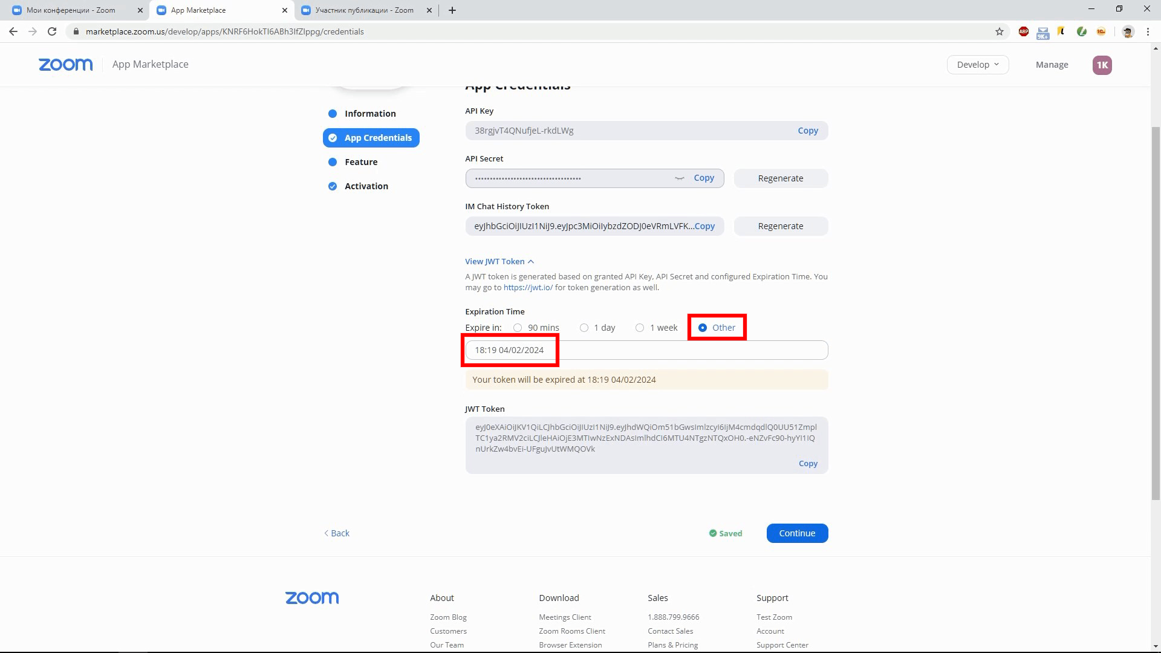The width and height of the screenshot is (1161, 653).
Task: Open the Adblock Plus extension icon
Action: click(1024, 31)
